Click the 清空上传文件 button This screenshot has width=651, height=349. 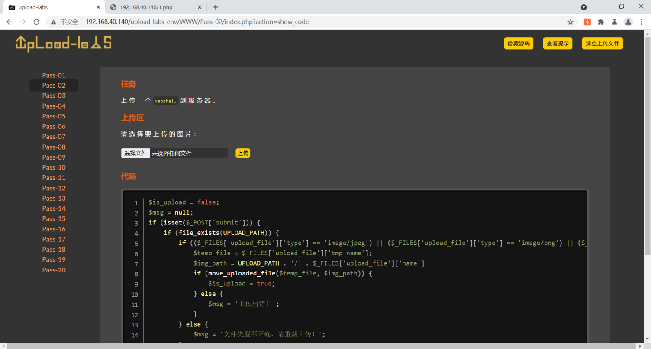603,44
